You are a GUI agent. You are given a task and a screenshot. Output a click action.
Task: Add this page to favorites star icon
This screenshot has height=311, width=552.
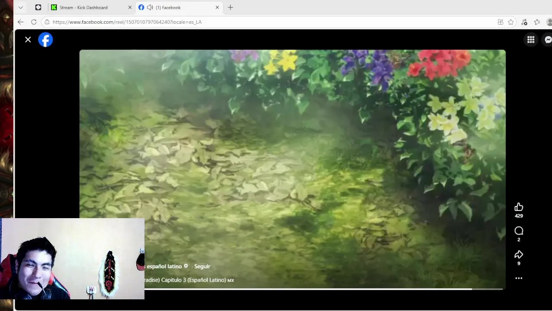click(x=511, y=22)
